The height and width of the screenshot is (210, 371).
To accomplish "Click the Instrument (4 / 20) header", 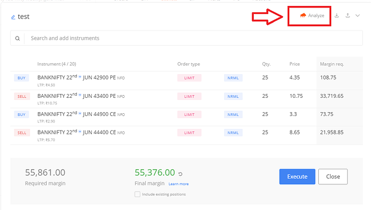I will click(x=56, y=64).
